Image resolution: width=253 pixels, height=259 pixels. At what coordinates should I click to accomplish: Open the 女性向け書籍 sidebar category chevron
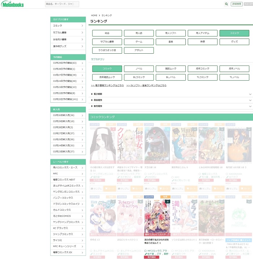tap(82, 39)
